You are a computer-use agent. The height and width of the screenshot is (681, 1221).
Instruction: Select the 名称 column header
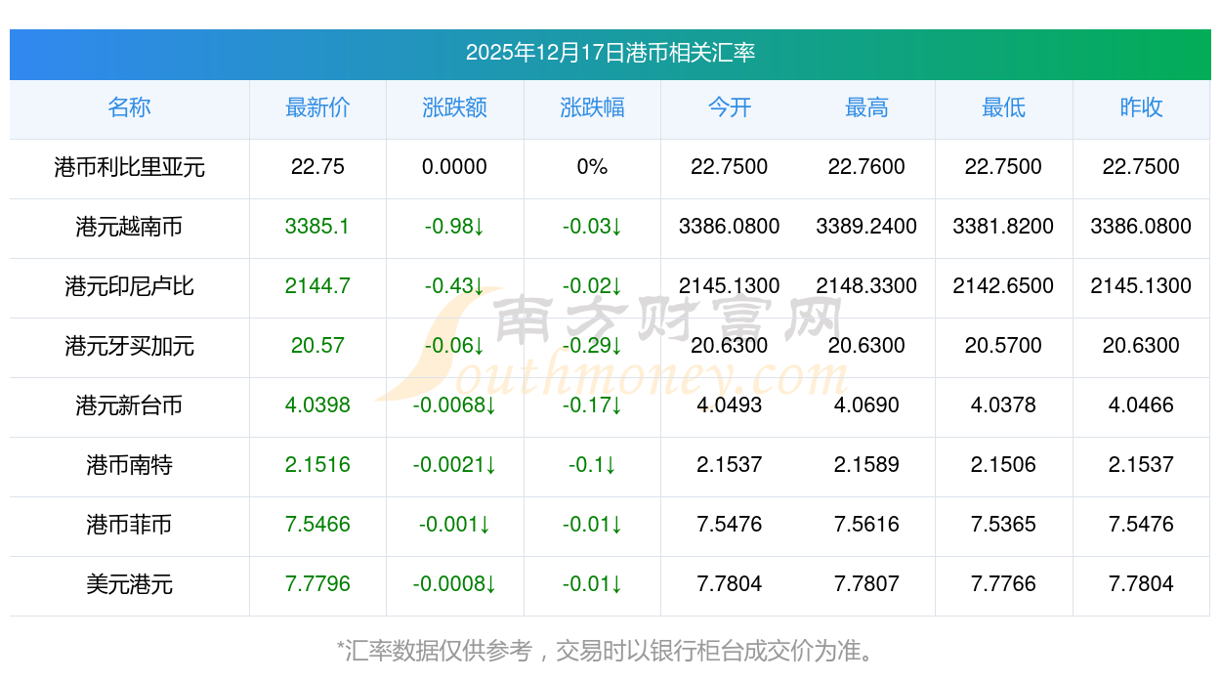[x=129, y=107]
